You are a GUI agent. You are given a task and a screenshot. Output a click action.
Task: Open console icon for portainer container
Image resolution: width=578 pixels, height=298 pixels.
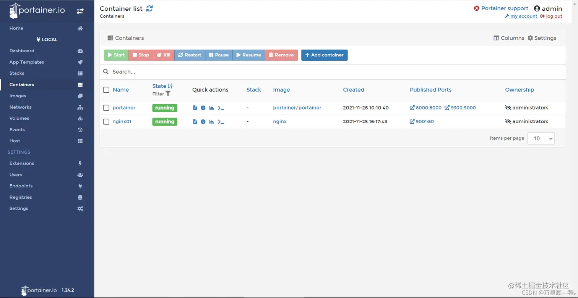[x=221, y=108]
